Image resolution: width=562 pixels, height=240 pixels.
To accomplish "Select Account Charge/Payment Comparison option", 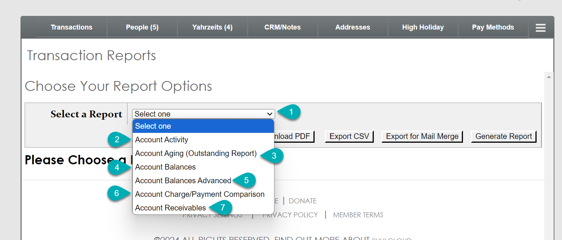I will click(x=200, y=194).
